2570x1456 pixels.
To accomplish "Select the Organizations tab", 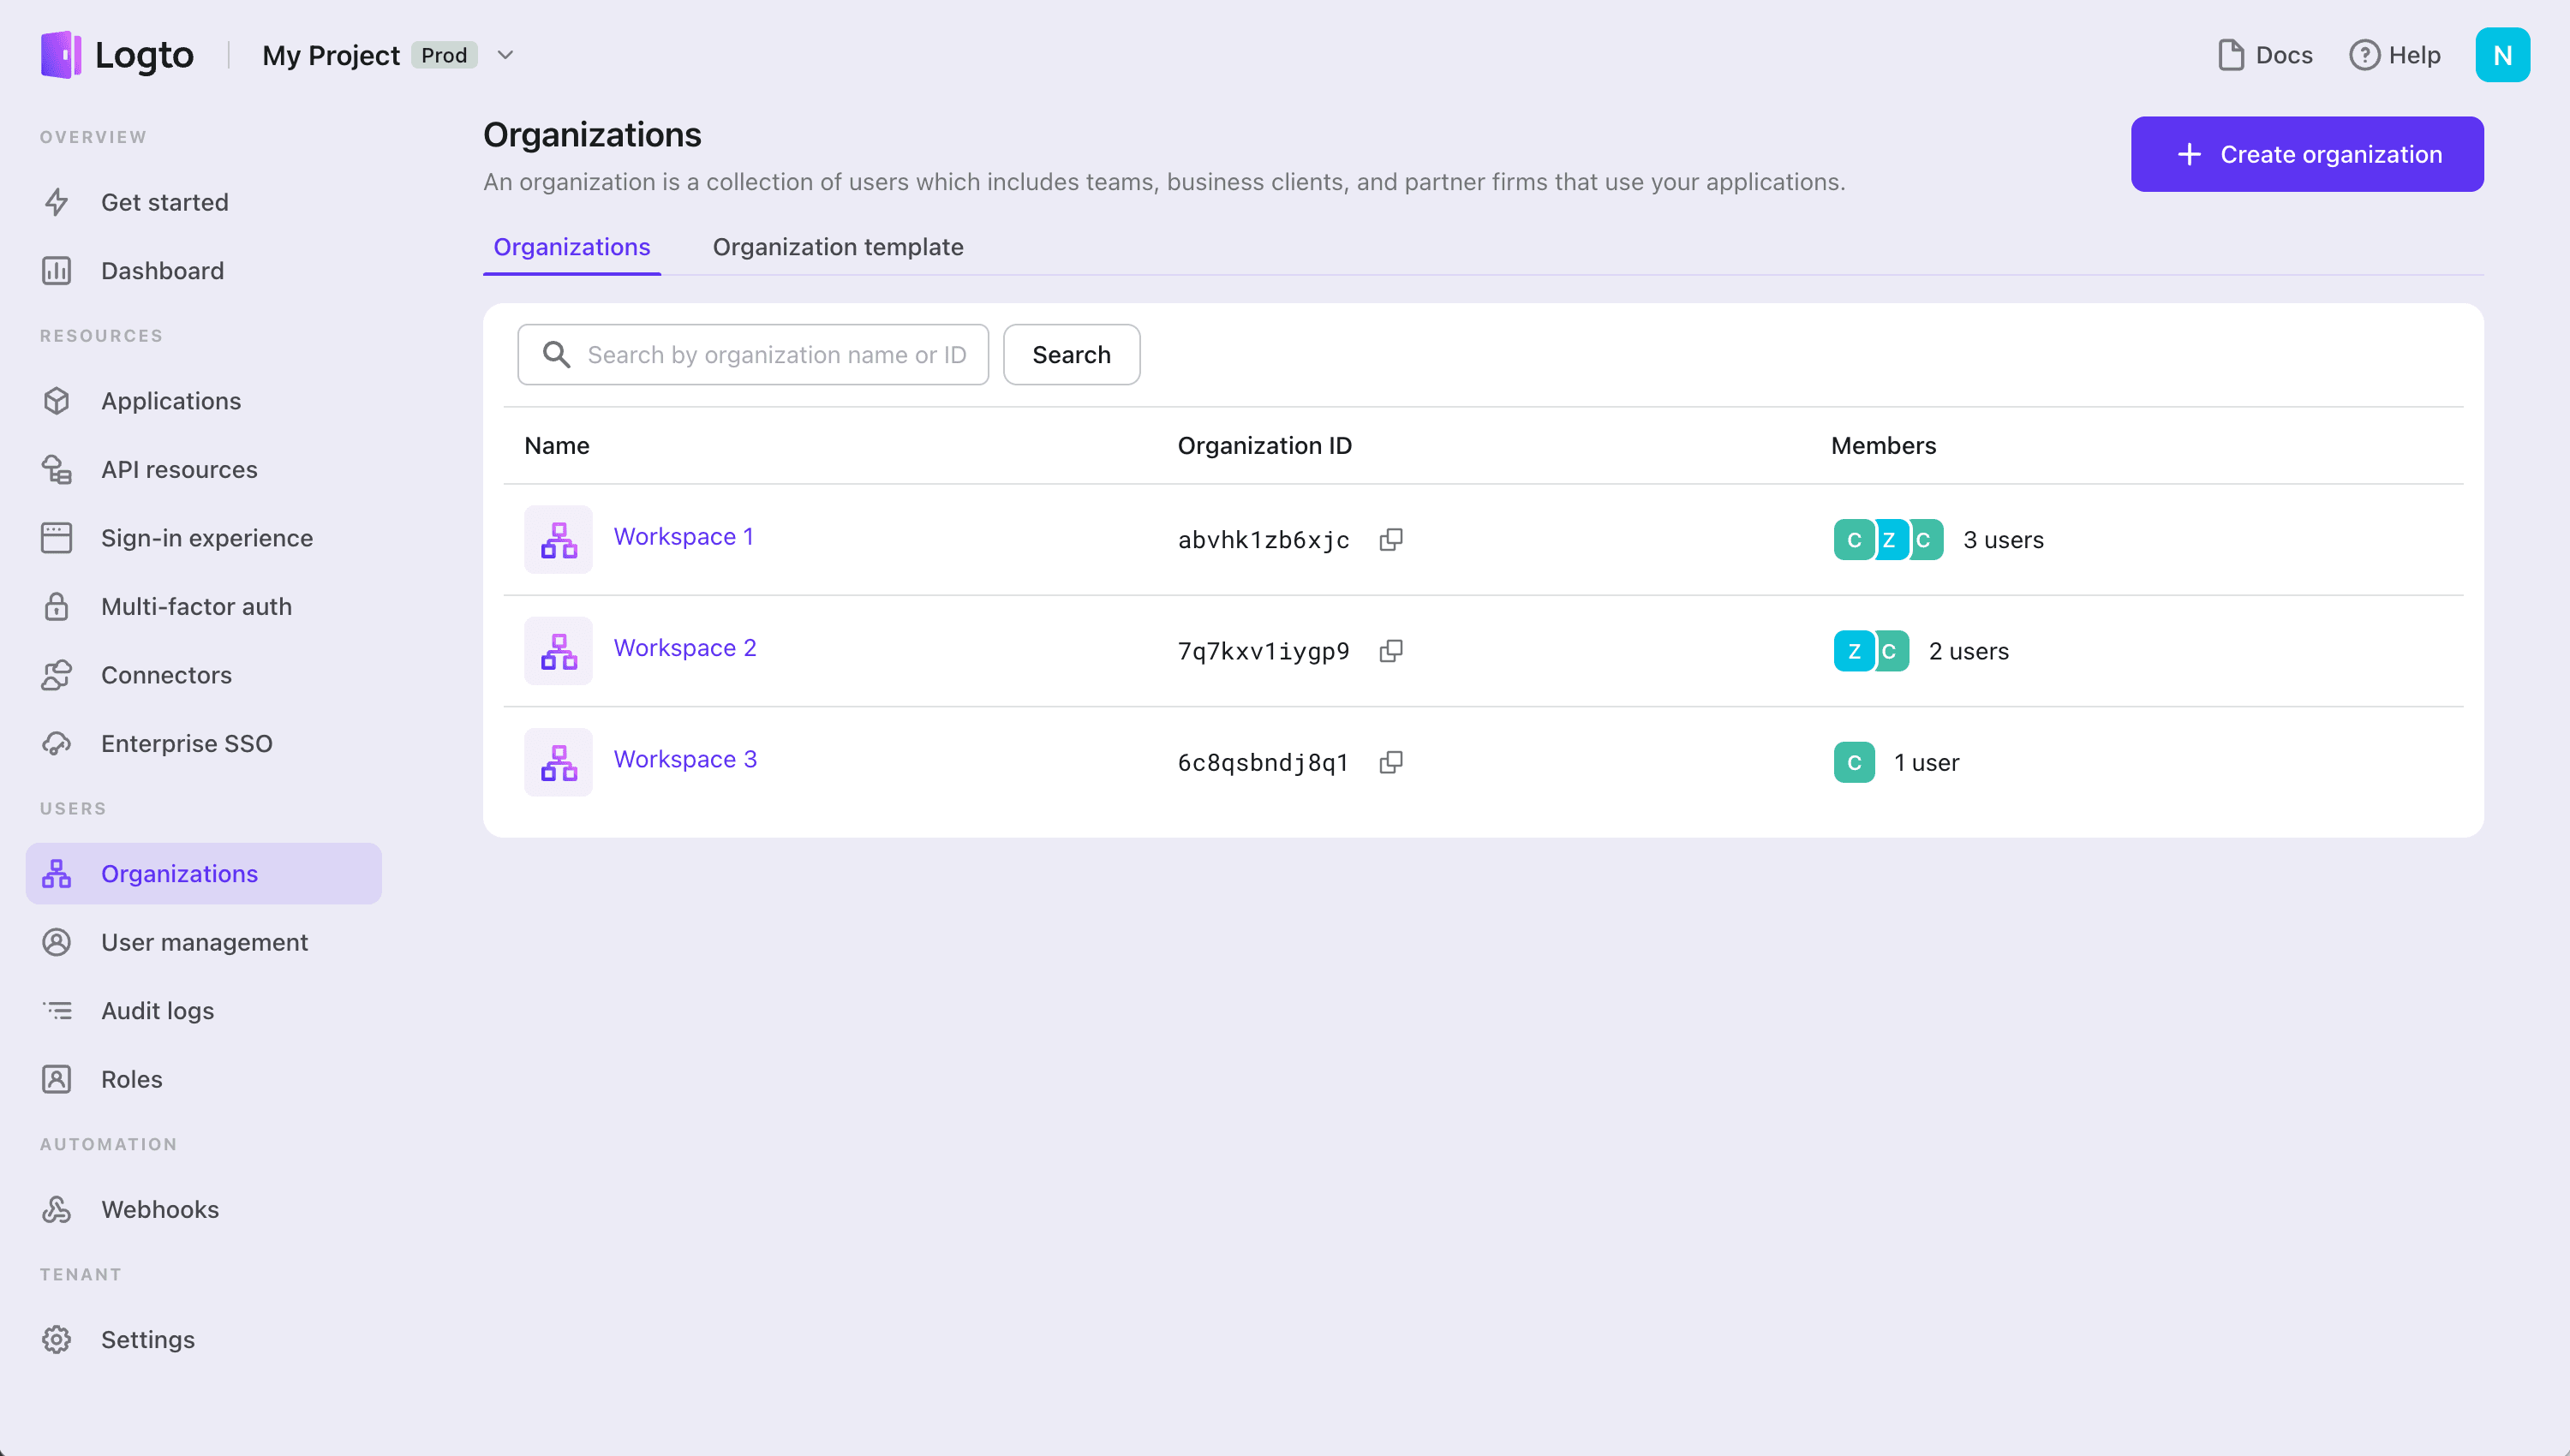I will (571, 247).
